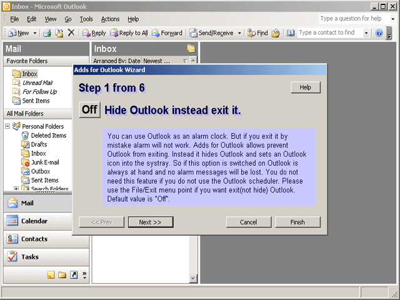Switch to Tasks in navigation pane
Viewport: 400px width, 300px height.
coord(46,257)
